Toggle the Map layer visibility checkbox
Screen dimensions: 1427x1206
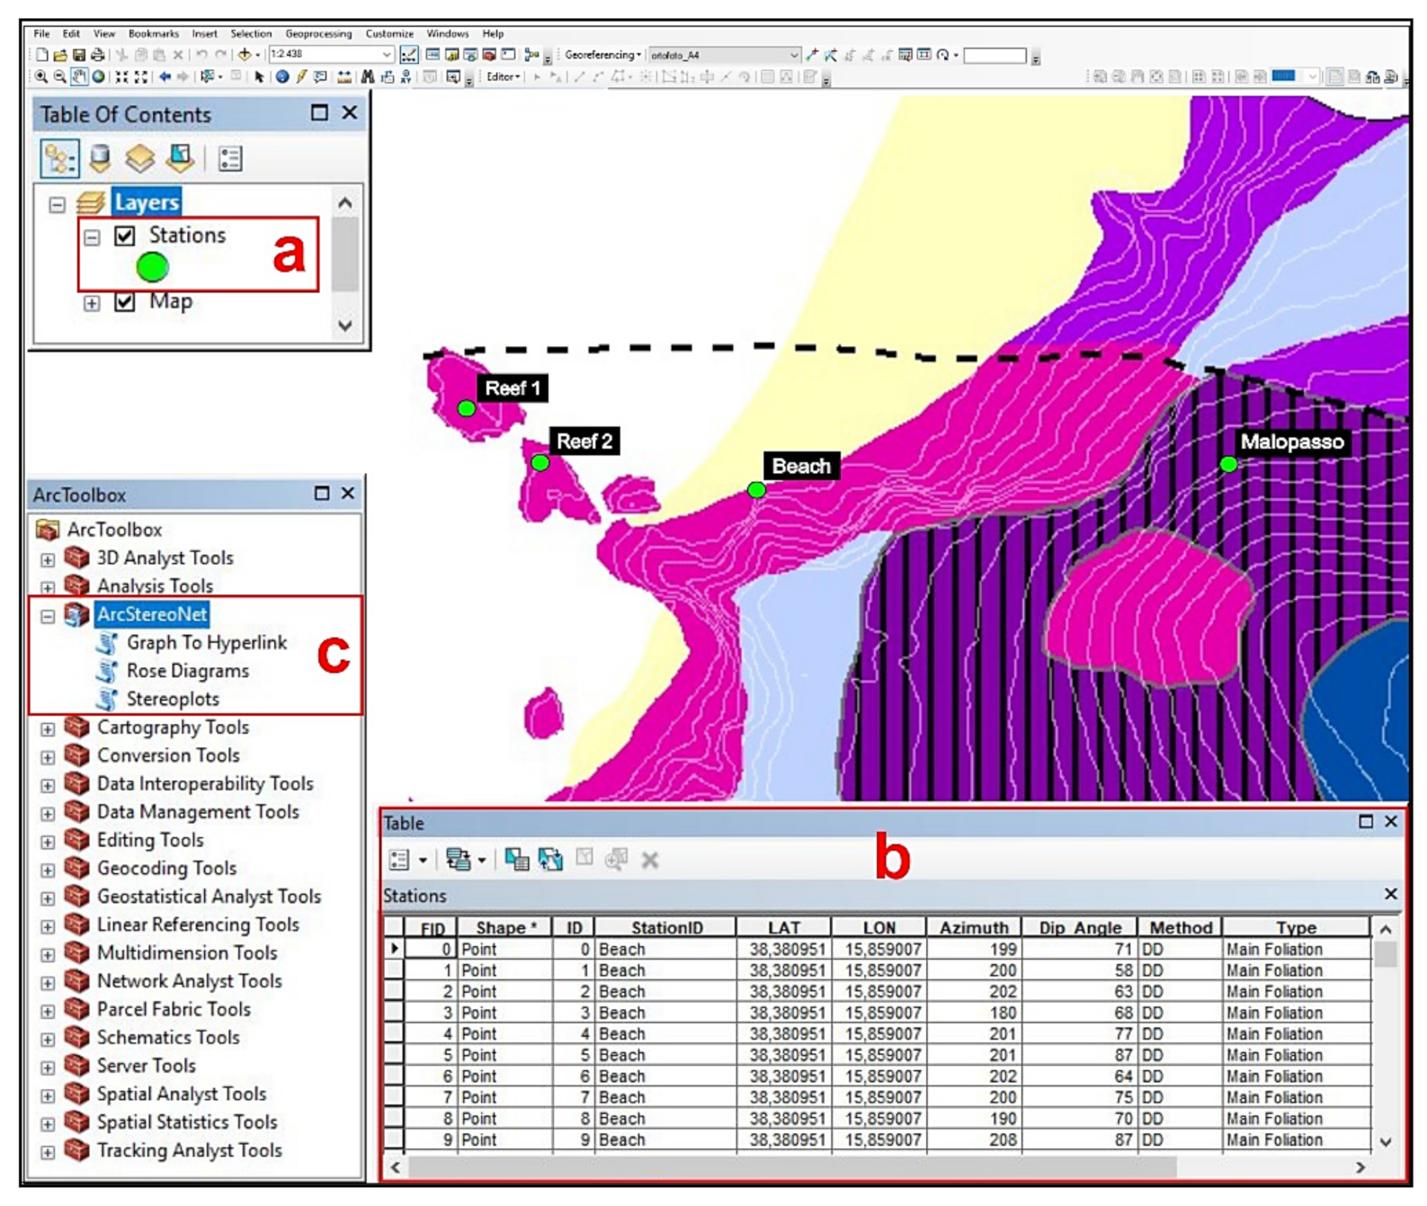pyautogui.click(x=125, y=302)
